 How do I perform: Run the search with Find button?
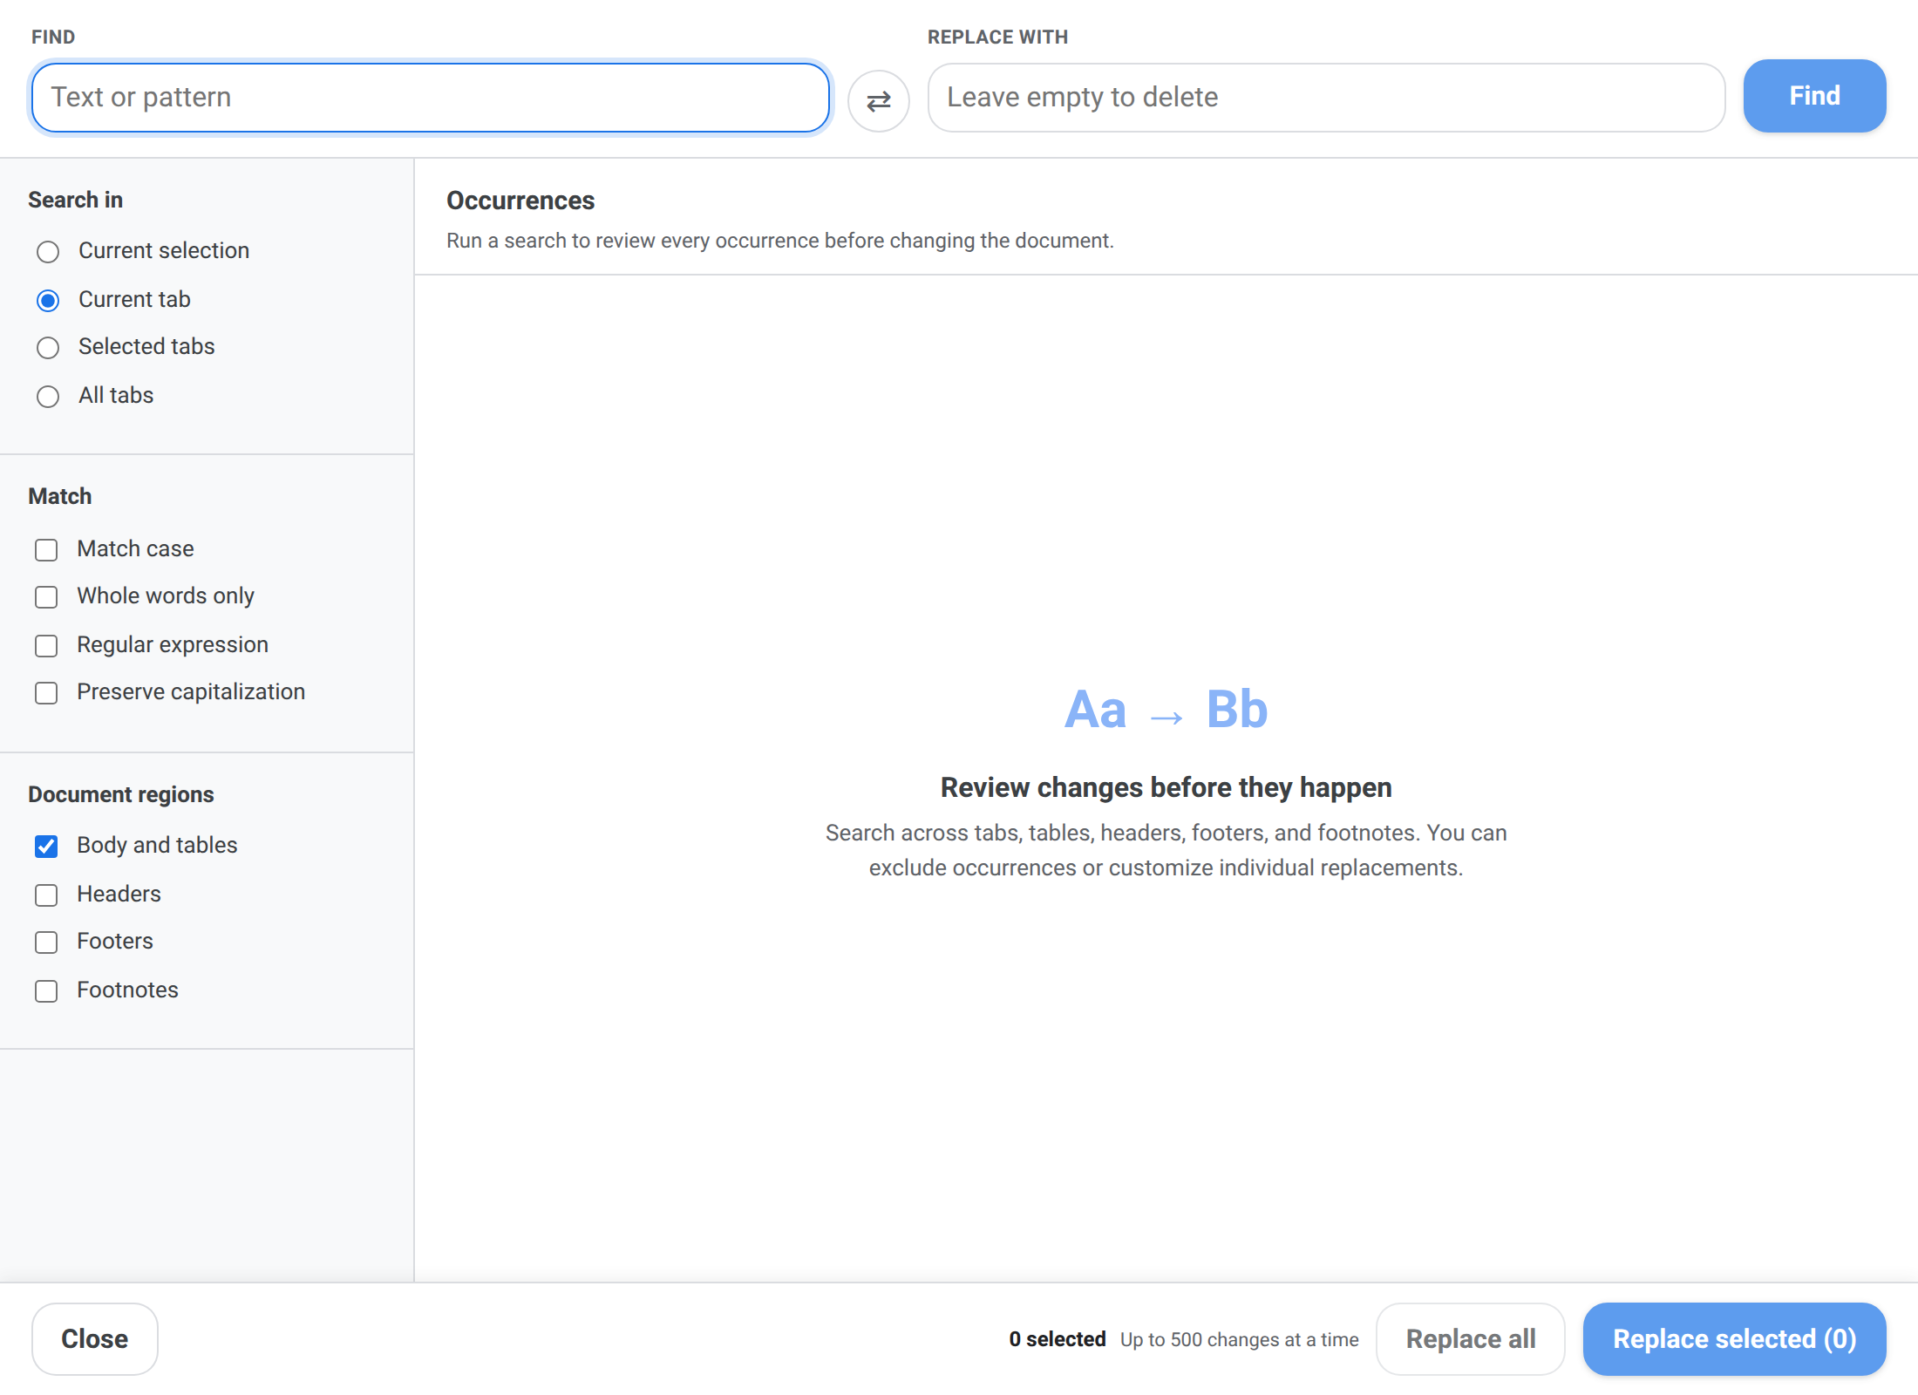click(x=1814, y=96)
